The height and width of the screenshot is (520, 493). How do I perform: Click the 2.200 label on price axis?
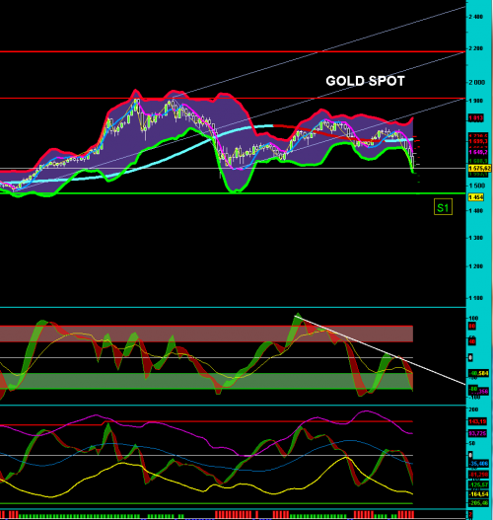476,48
